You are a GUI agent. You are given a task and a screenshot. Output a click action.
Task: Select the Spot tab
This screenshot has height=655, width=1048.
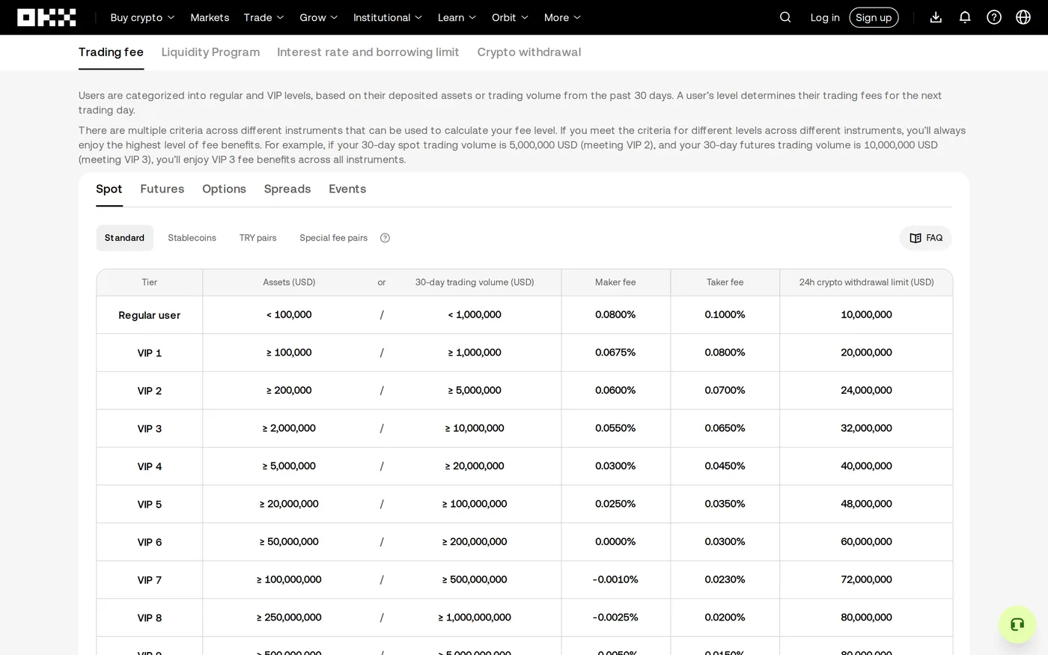tap(109, 189)
